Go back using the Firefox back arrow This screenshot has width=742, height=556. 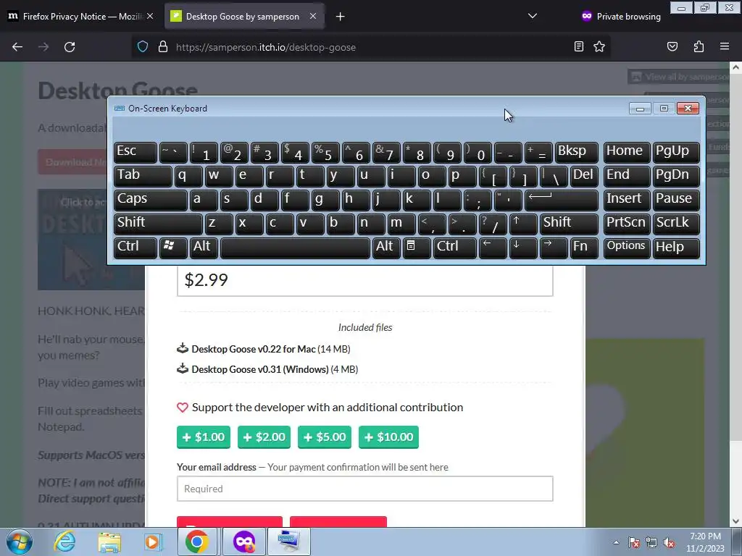click(x=17, y=47)
